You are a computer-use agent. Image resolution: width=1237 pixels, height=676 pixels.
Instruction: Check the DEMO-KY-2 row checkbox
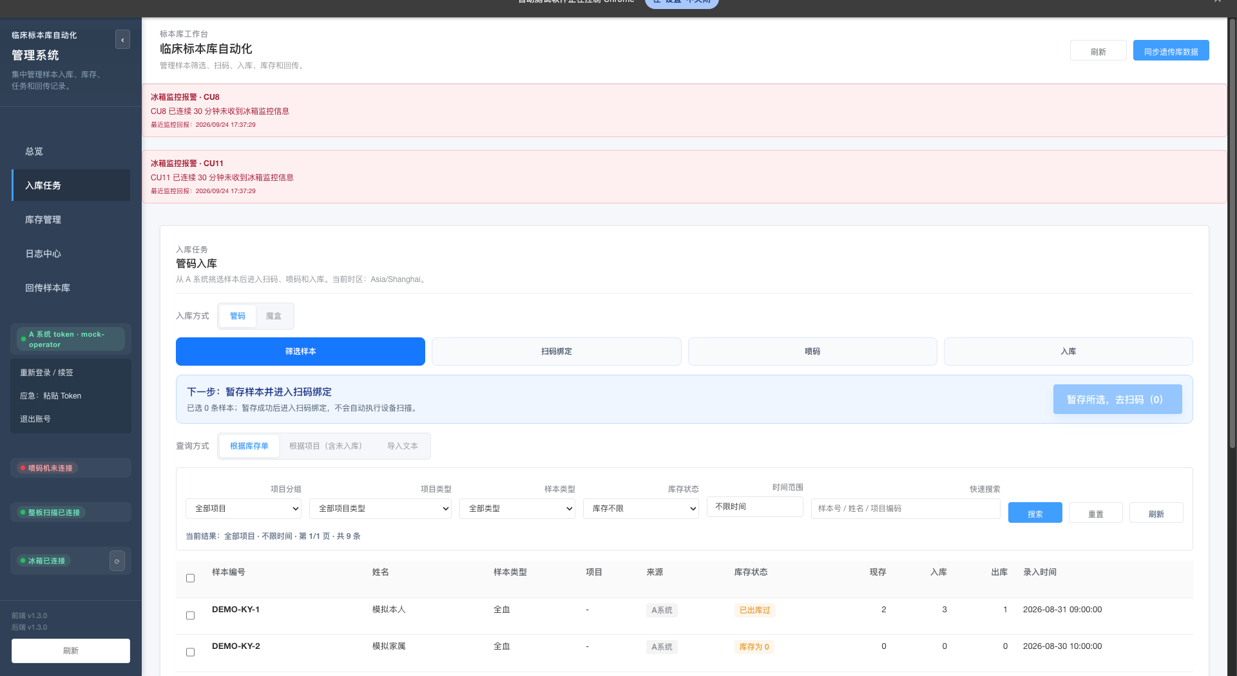tap(190, 652)
